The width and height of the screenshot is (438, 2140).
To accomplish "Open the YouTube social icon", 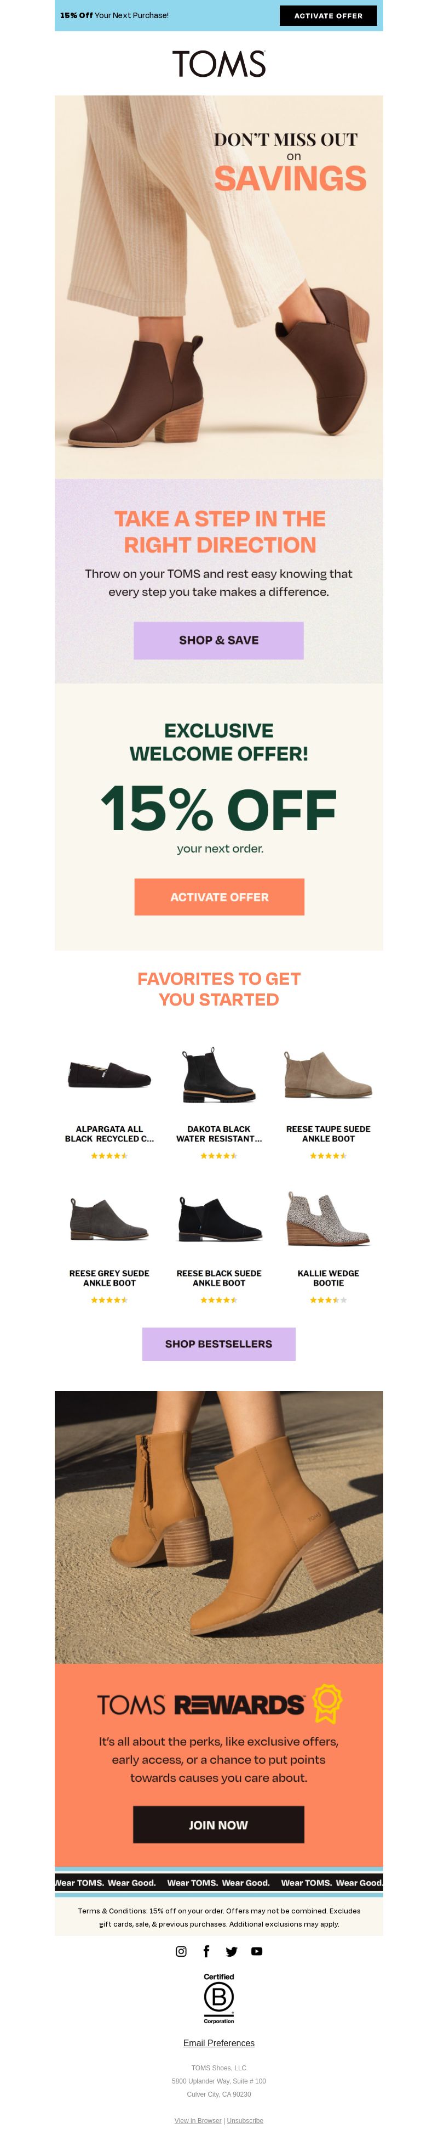I will pos(257,1951).
